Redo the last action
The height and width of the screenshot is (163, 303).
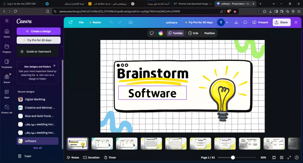(x=120, y=22)
